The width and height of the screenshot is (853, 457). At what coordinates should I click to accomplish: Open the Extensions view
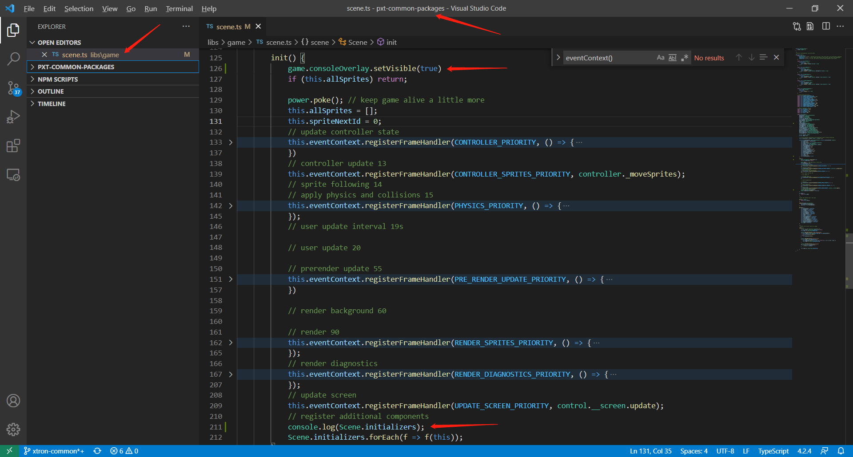(x=14, y=146)
